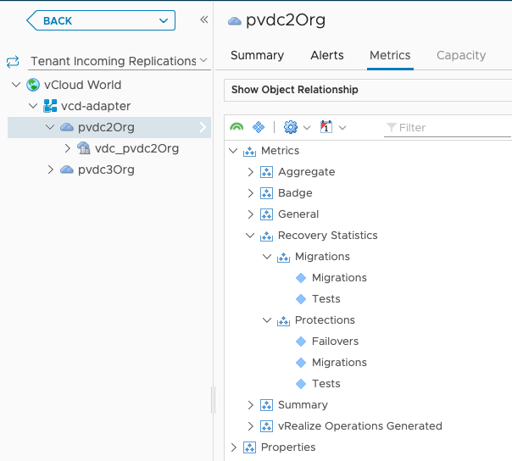This screenshot has height=461, width=512.
Task: Click the vCloud World globe icon
Action: point(33,85)
